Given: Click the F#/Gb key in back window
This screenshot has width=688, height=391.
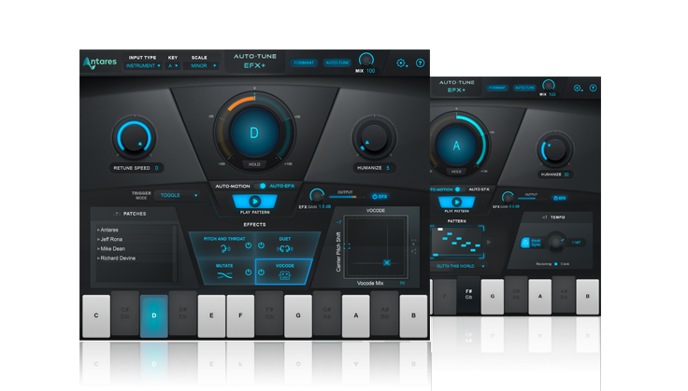Looking at the screenshot, I should (x=468, y=295).
